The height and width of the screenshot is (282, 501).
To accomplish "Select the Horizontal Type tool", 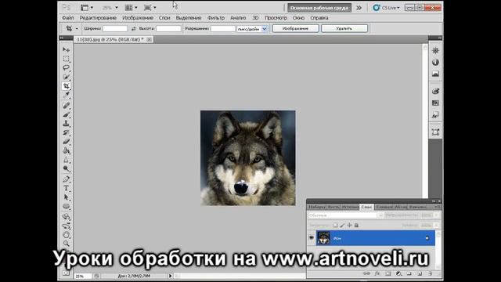I will 66,188.
